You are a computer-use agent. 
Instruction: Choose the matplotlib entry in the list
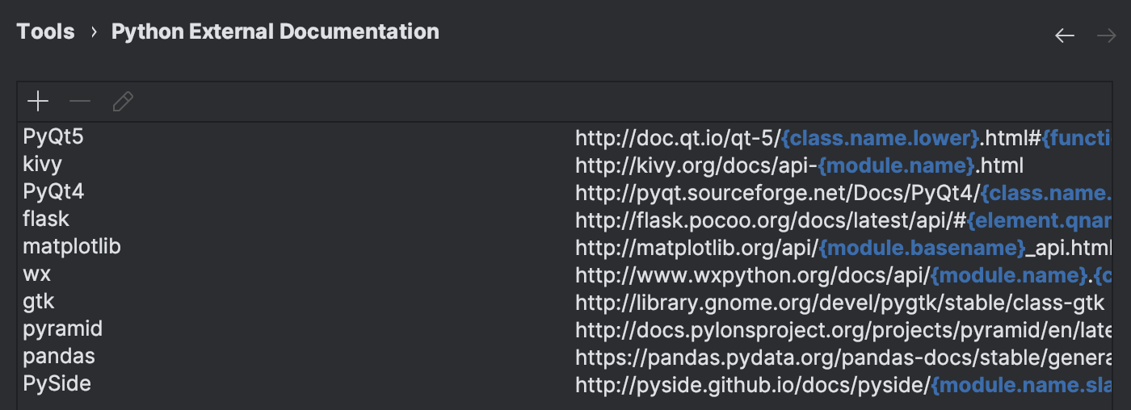(72, 246)
